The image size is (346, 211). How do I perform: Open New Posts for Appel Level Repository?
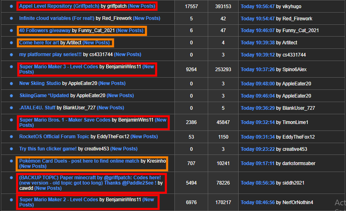point(141,6)
